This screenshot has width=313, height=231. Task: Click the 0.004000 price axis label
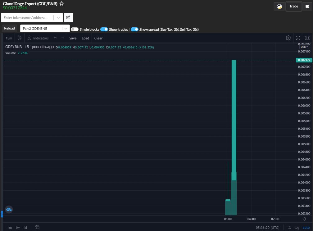tap(304, 183)
